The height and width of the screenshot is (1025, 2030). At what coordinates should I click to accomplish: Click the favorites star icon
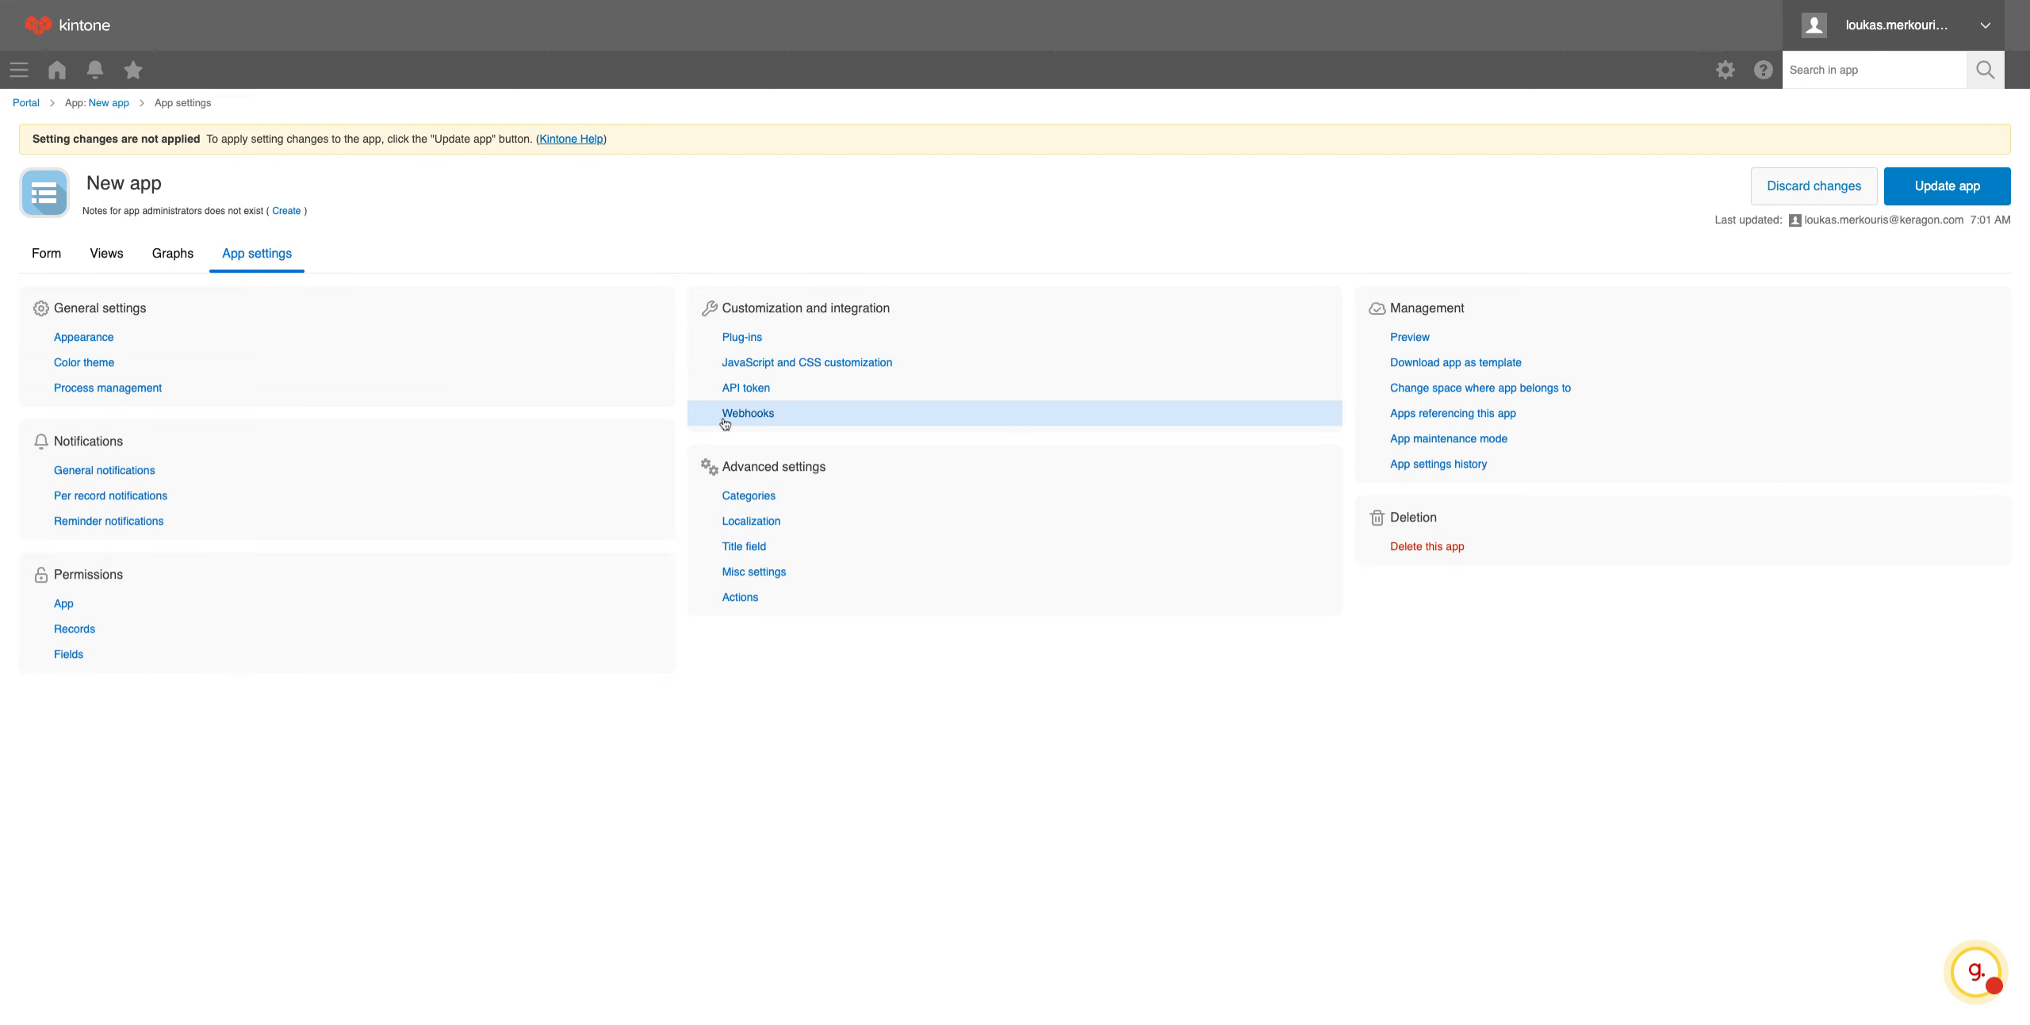133,70
